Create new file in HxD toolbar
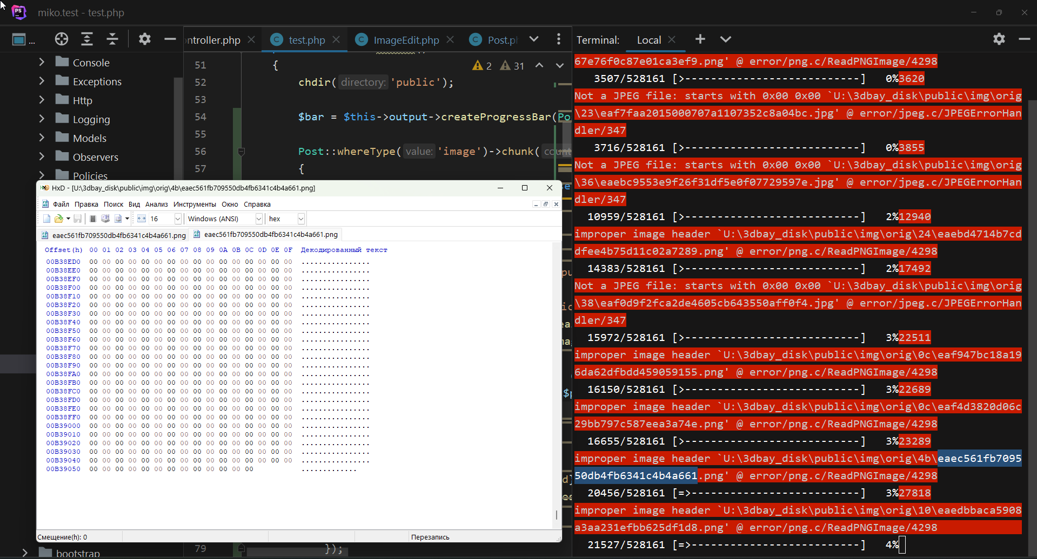This screenshot has width=1037, height=559. (x=47, y=219)
